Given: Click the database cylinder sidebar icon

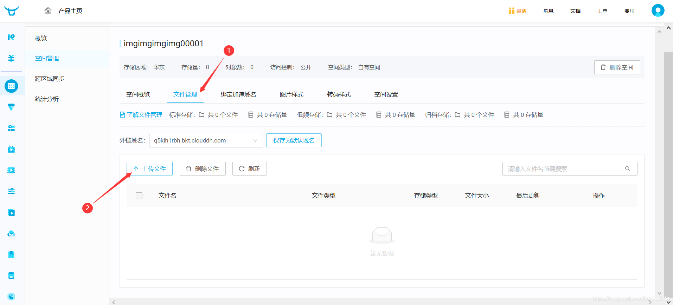Looking at the screenshot, I should point(11,276).
